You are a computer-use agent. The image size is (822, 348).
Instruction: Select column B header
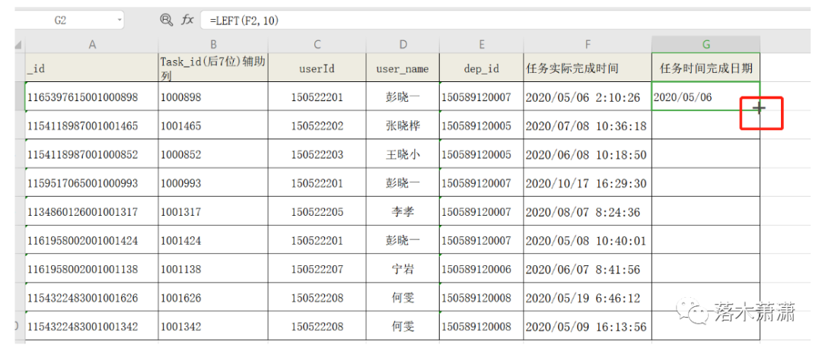(213, 45)
